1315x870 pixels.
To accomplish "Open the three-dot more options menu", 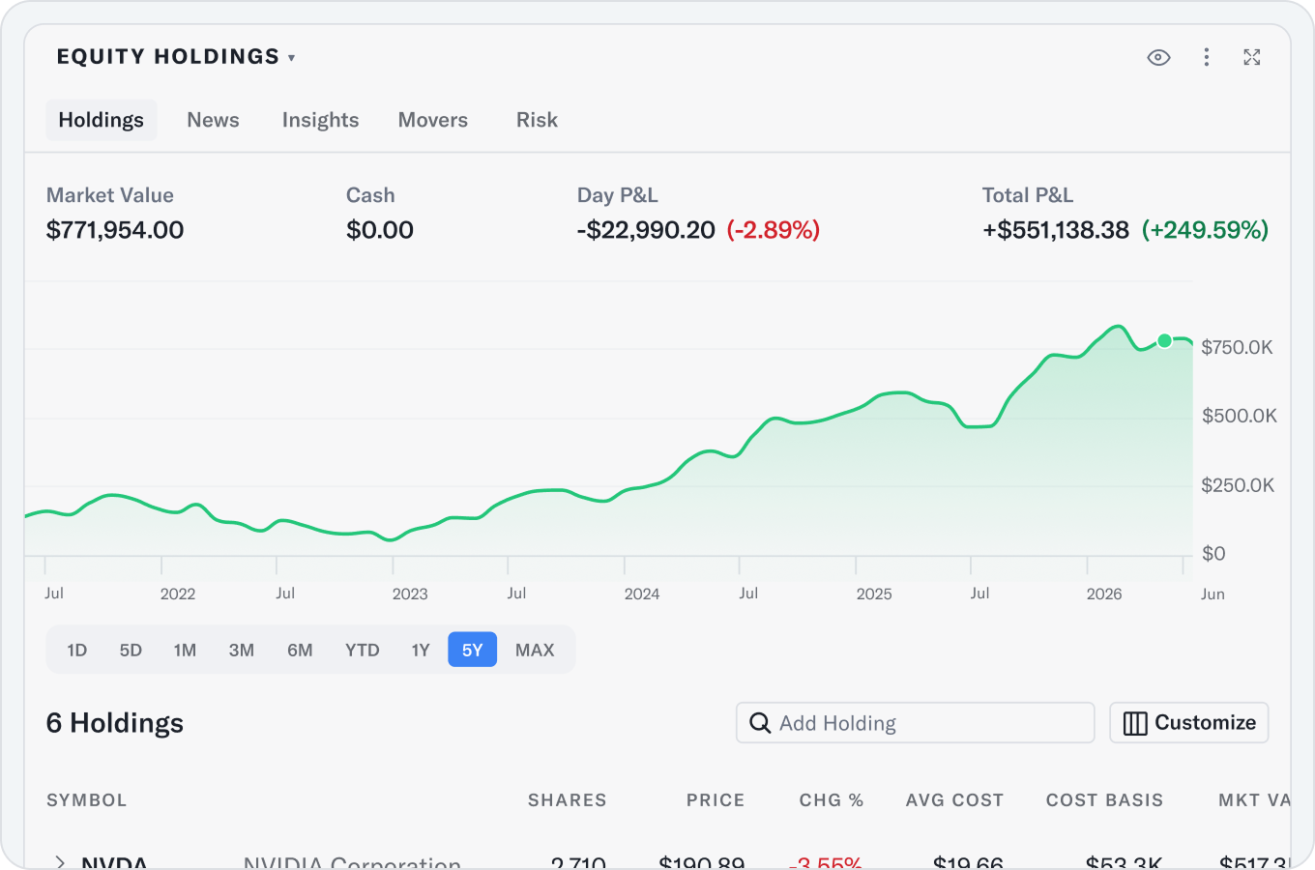I will coord(1206,57).
